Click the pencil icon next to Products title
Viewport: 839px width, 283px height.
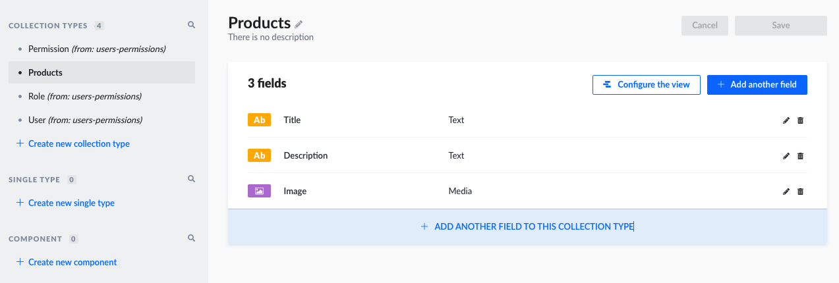(299, 24)
